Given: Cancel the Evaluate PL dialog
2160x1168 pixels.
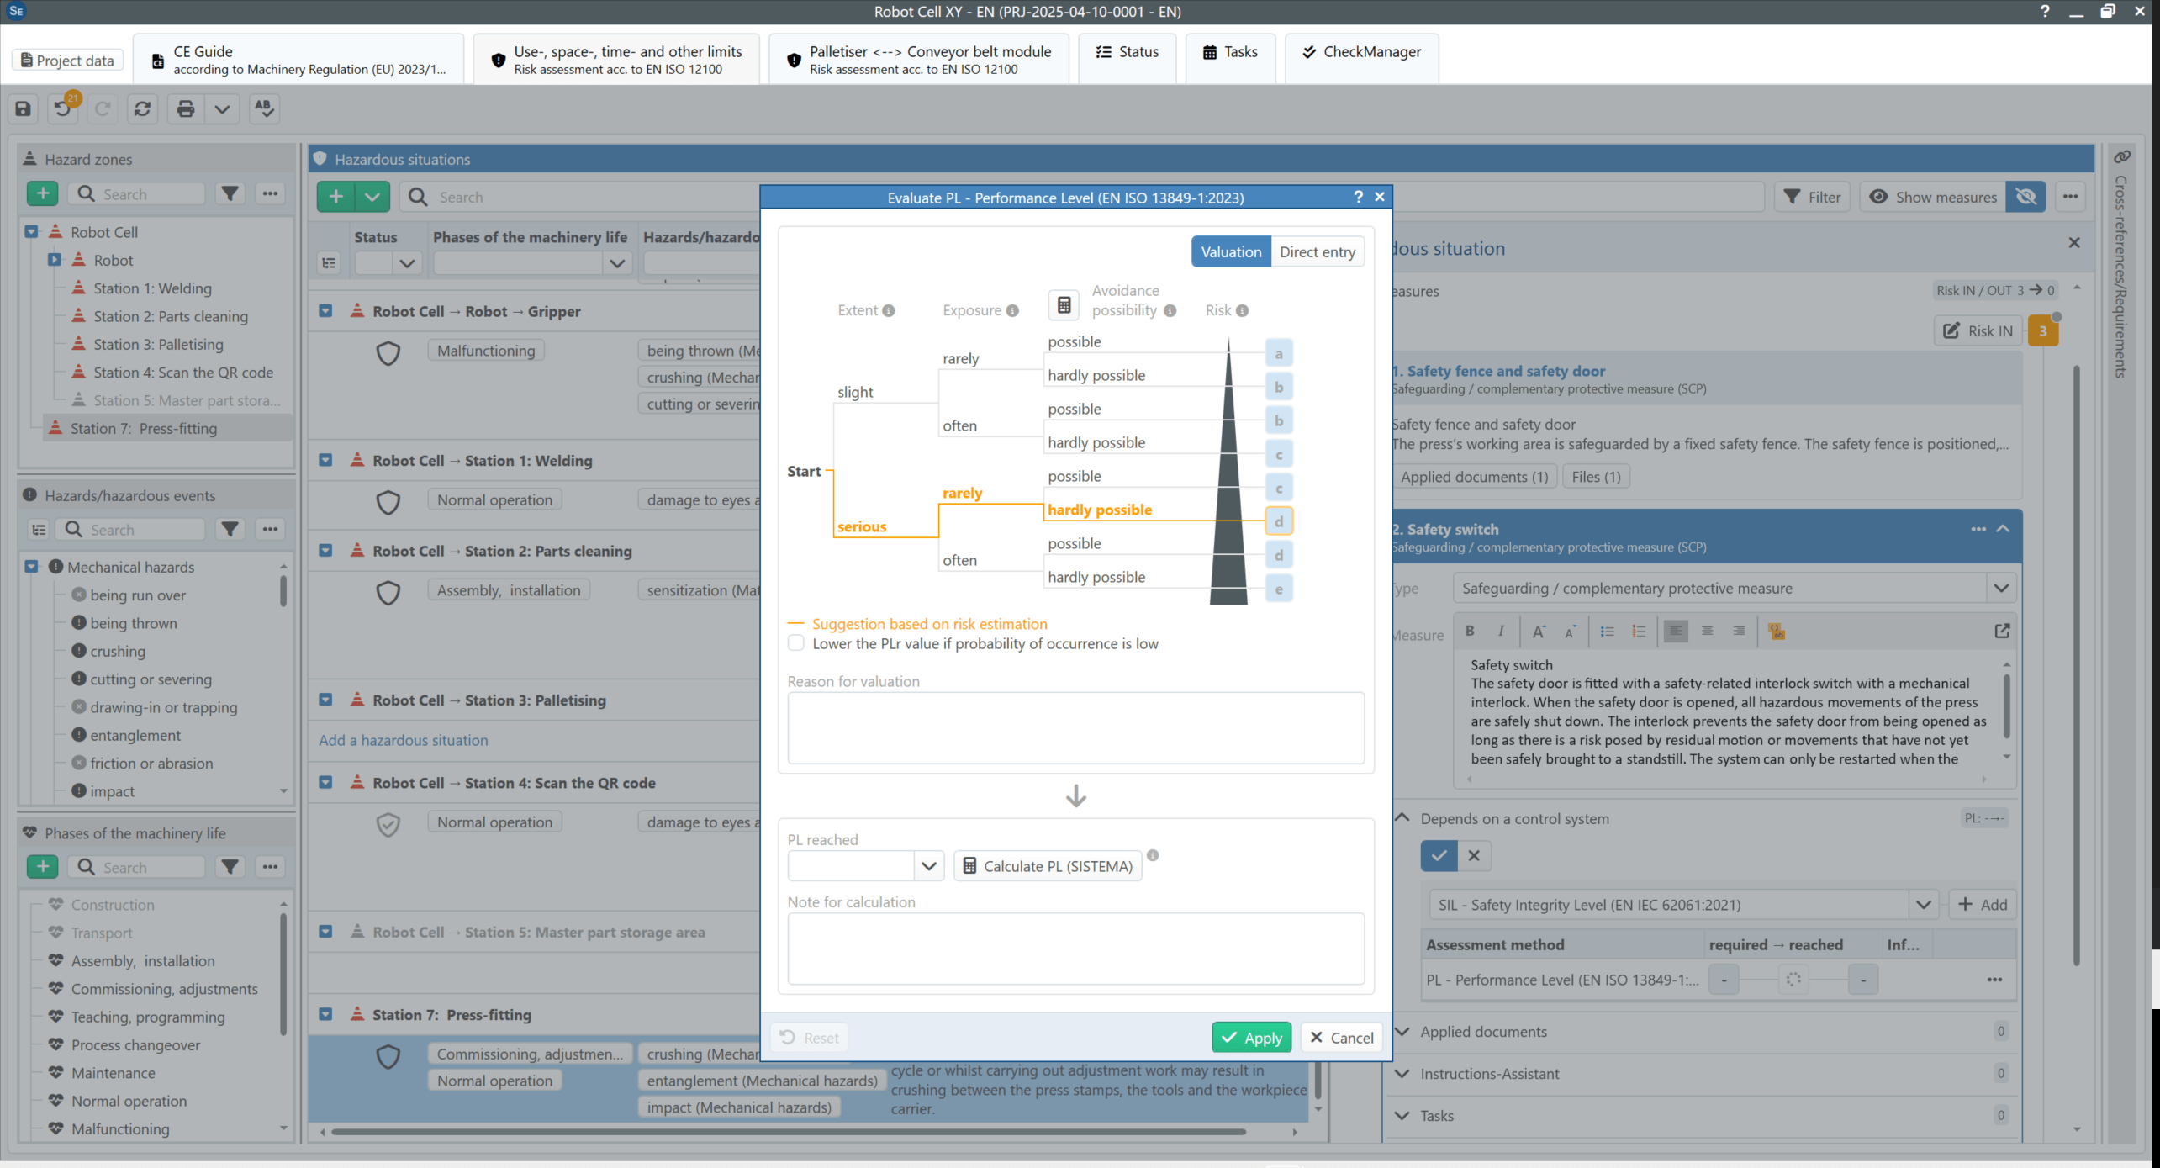Looking at the screenshot, I should (1341, 1037).
